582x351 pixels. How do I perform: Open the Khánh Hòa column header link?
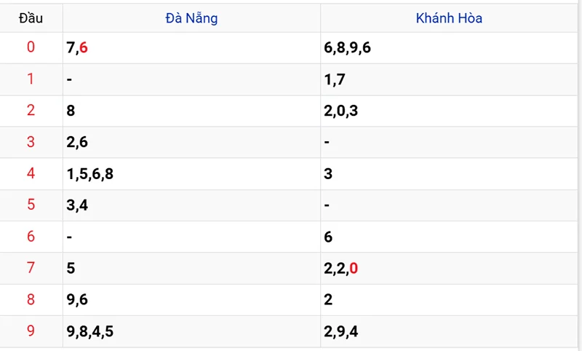(449, 18)
